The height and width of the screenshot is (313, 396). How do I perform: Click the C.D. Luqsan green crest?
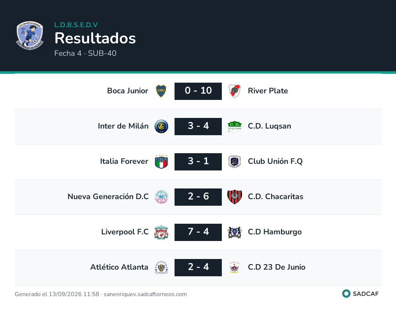(x=235, y=126)
